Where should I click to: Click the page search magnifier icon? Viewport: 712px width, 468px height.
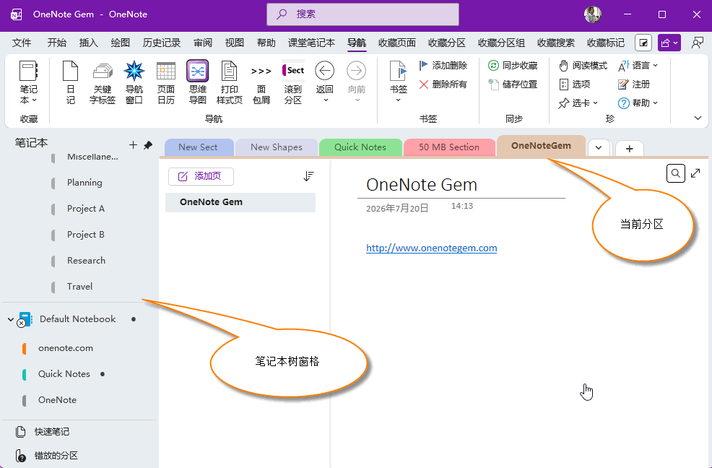[x=675, y=173]
